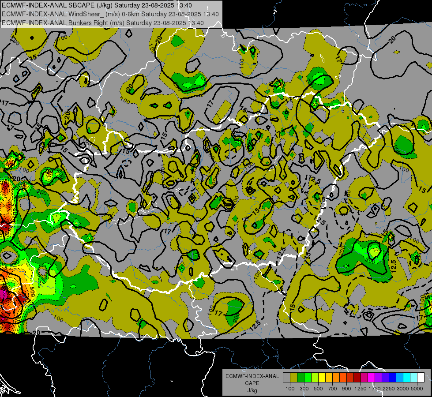Screen dimensions: 432x397
Task: Select the bright magenta legend swatch
Action: tap(372, 377)
